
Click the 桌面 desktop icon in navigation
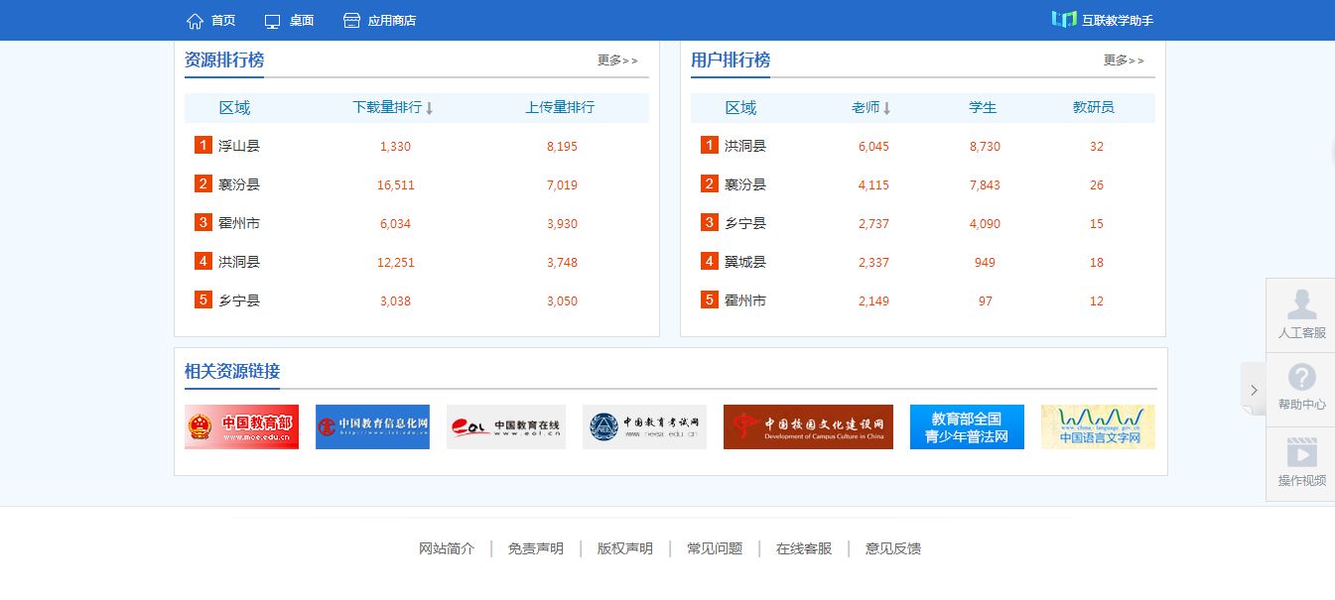coord(271,20)
